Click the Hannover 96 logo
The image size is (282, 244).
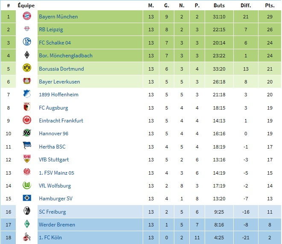[27, 134]
